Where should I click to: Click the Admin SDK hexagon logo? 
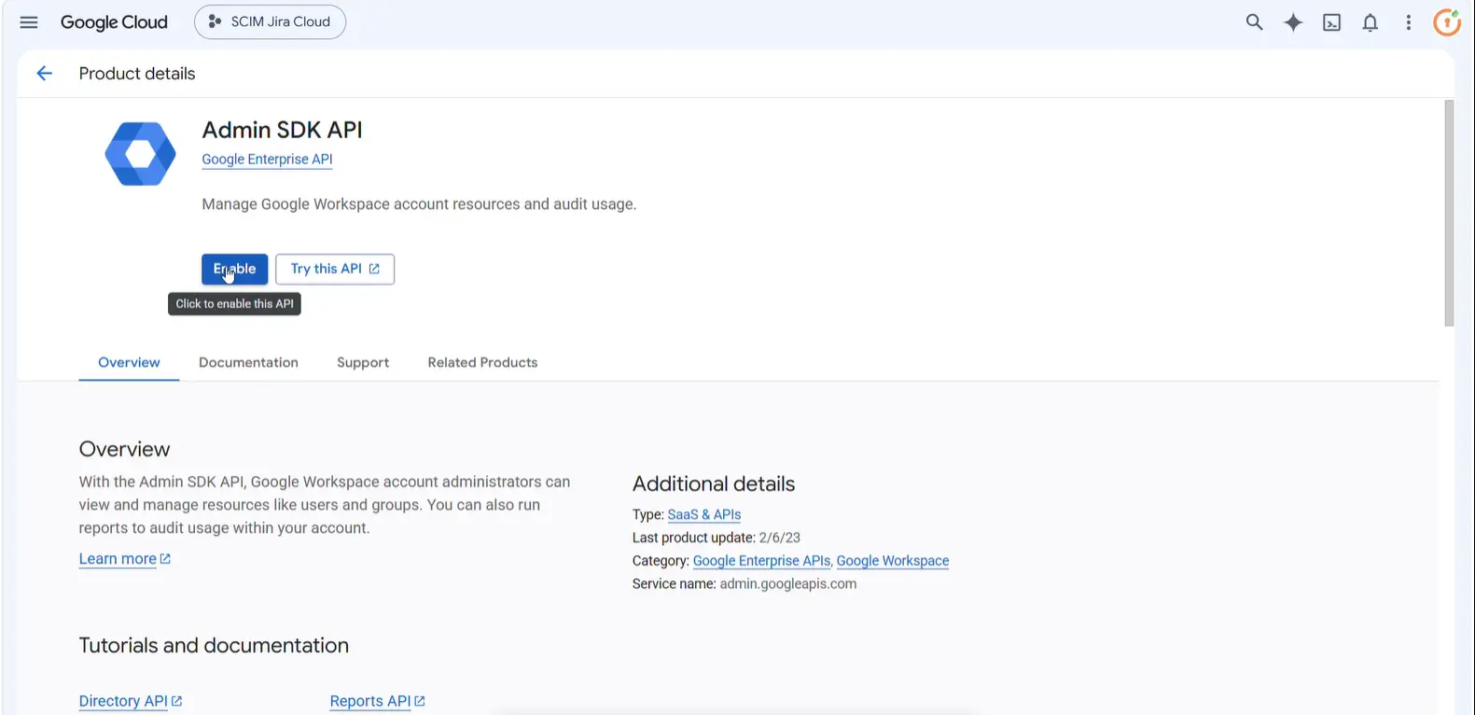[140, 154]
